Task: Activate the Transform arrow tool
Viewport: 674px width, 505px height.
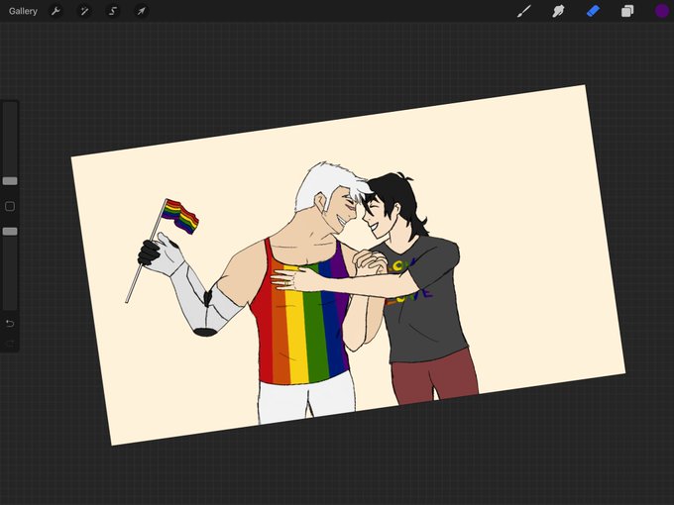Action: pyautogui.click(x=142, y=11)
